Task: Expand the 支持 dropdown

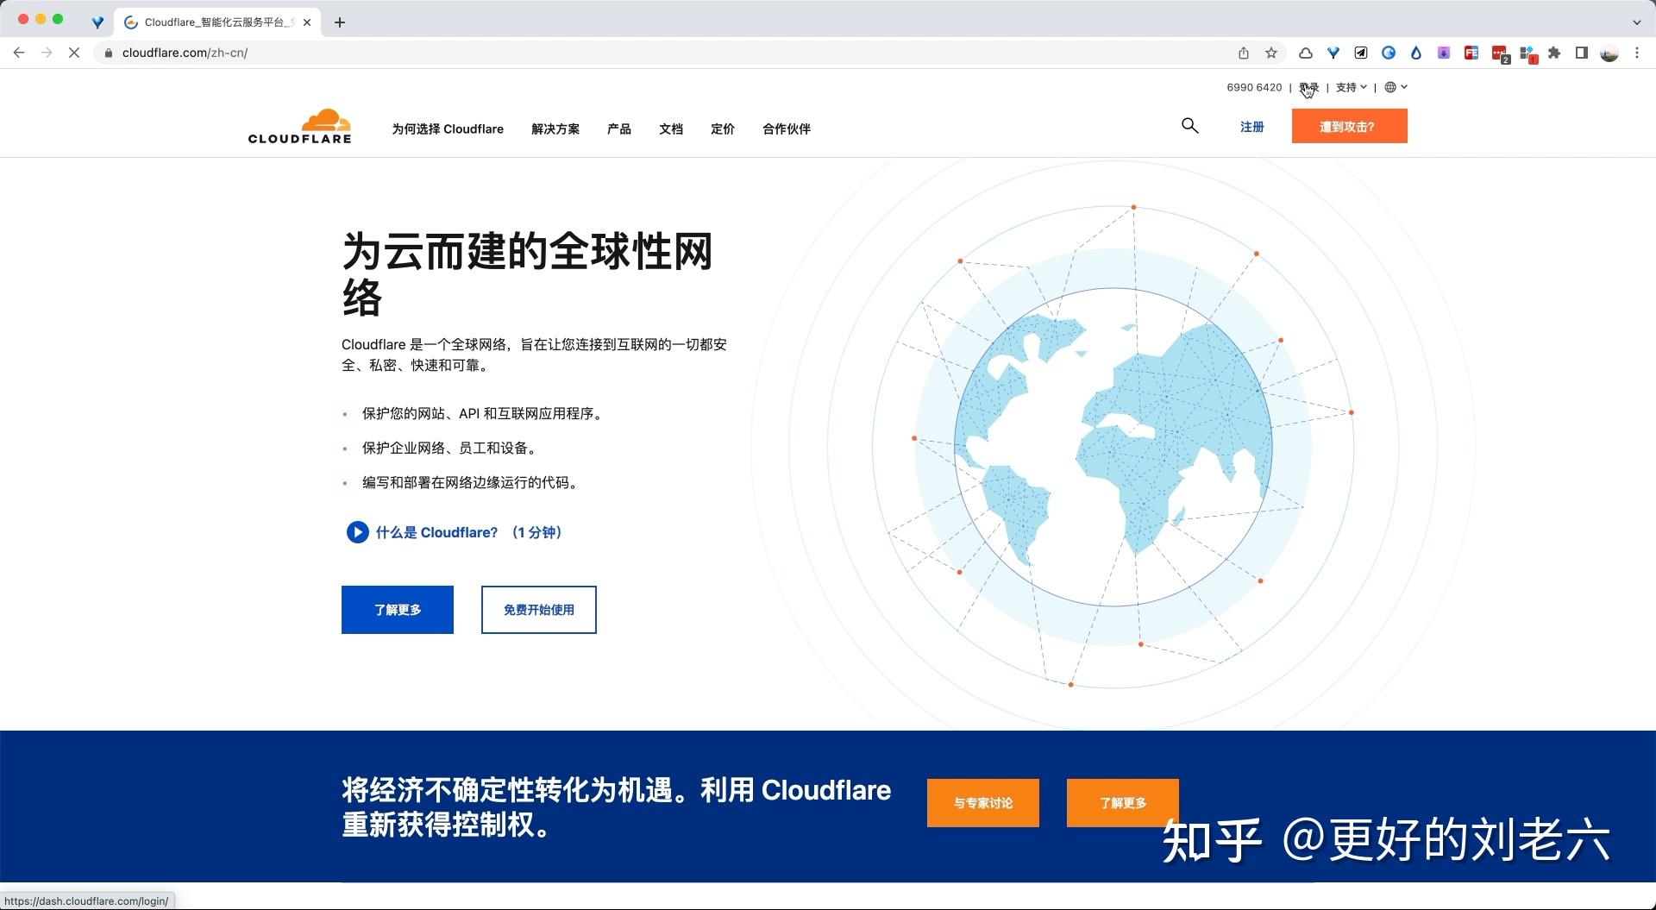Action: pos(1348,87)
